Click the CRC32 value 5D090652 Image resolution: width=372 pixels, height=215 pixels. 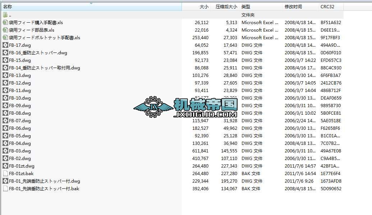click(331, 189)
